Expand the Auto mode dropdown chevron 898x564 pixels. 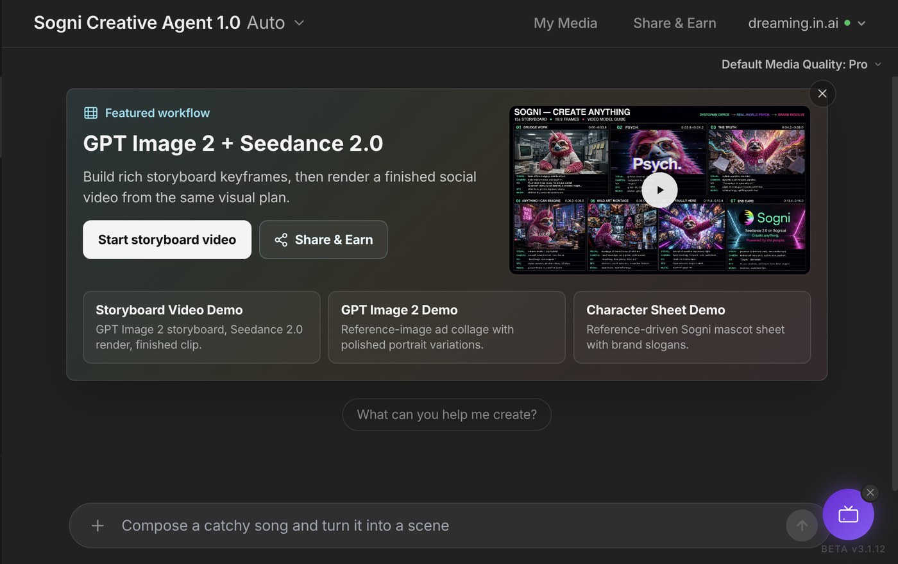[299, 22]
